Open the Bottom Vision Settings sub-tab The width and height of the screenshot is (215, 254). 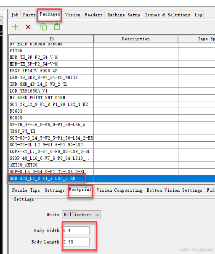pyautogui.click(x=174, y=190)
